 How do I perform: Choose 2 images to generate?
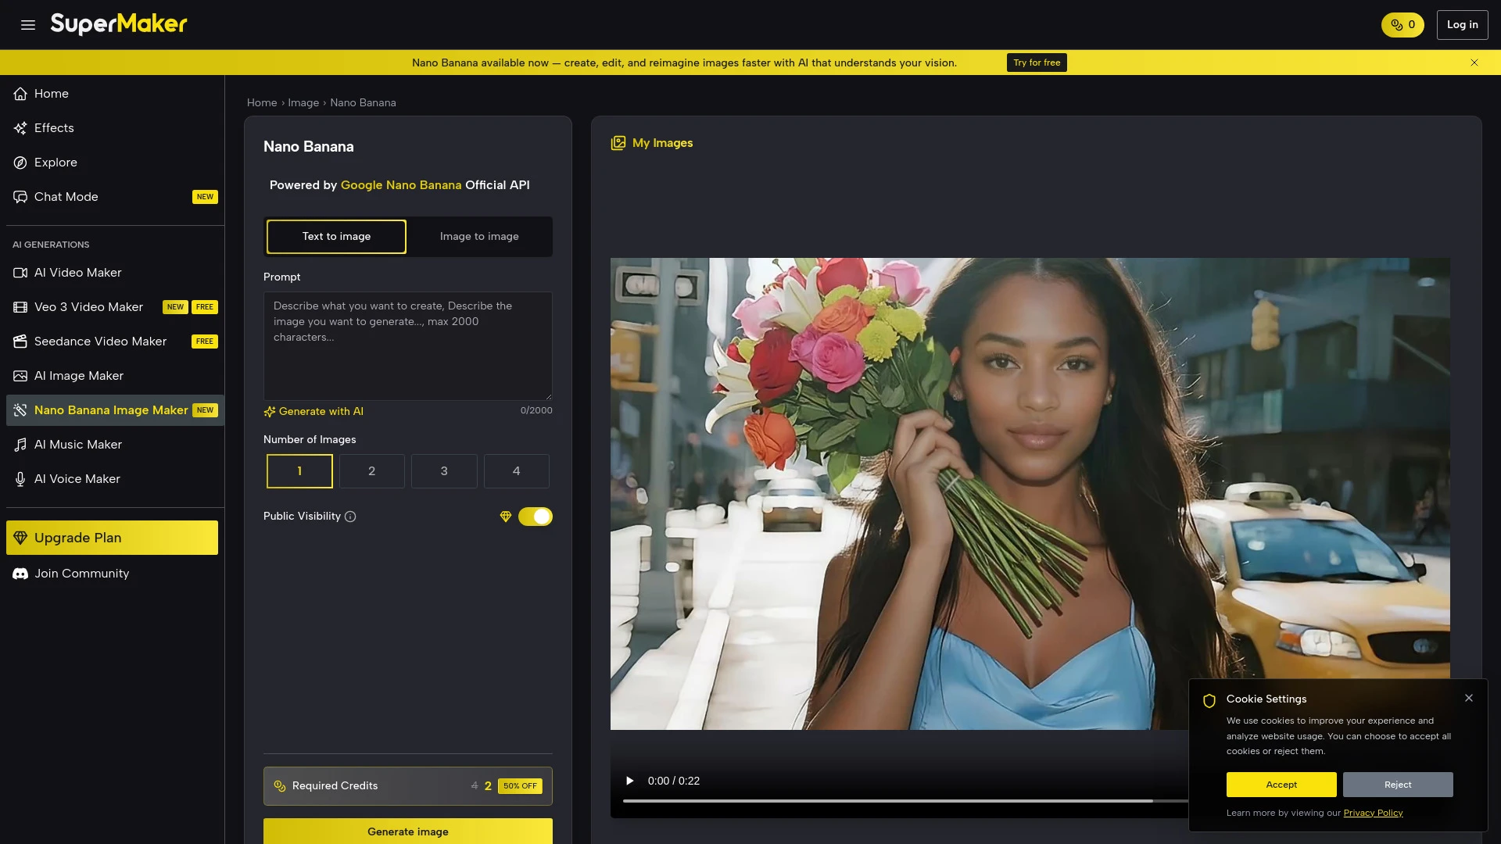[371, 470]
